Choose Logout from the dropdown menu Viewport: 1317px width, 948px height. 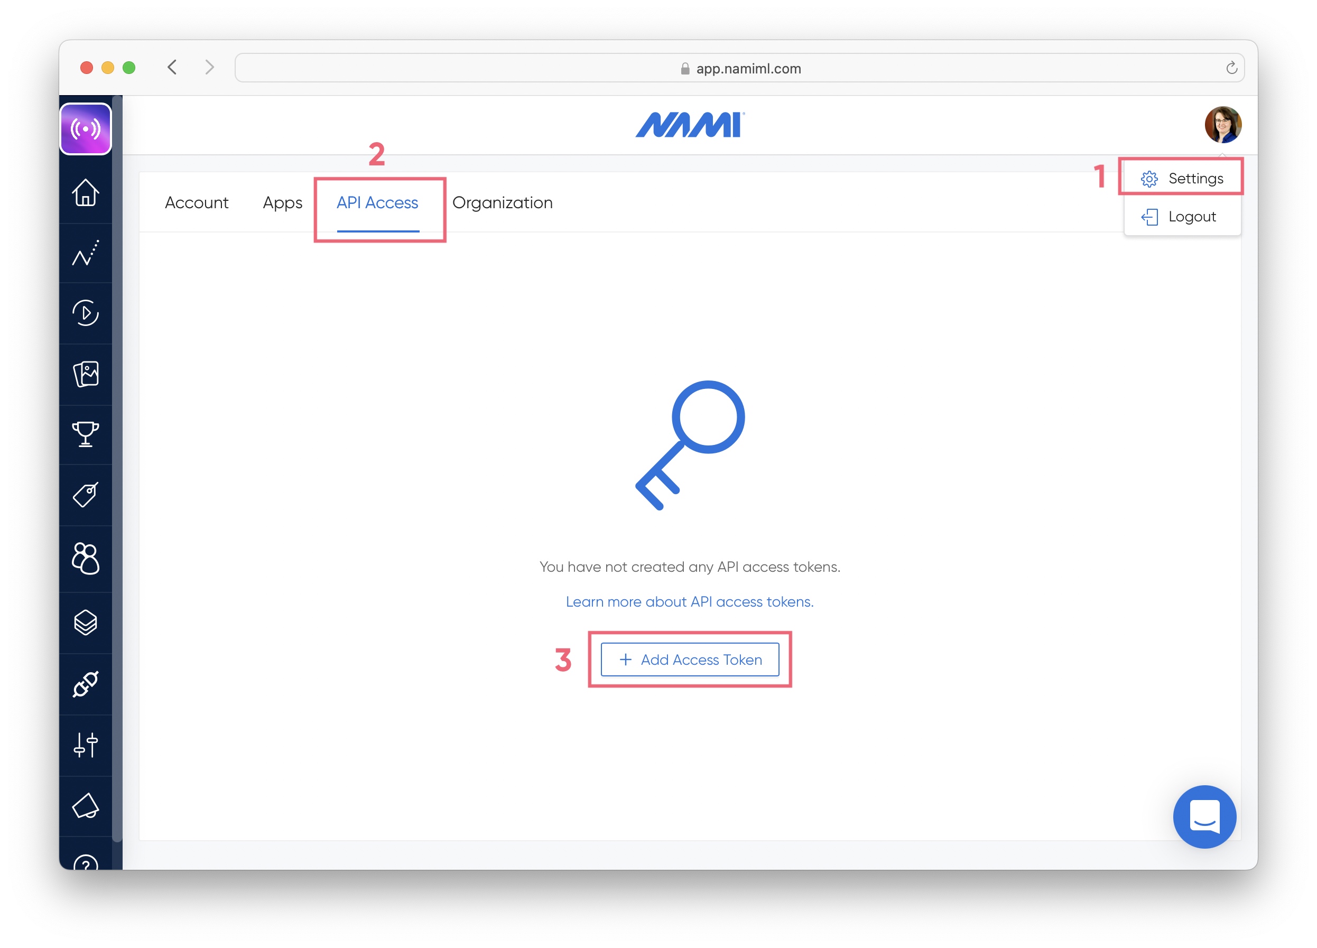coord(1182,217)
